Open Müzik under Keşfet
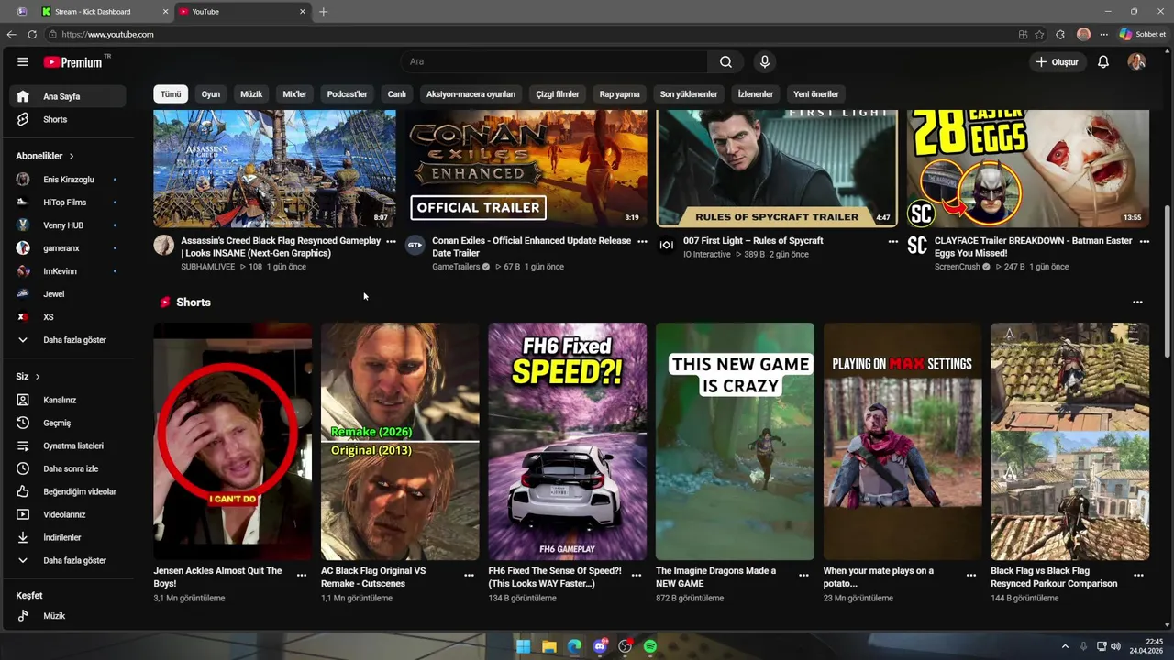This screenshot has height=660, width=1174. [67, 616]
